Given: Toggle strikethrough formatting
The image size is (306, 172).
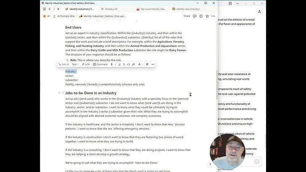Looking at the screenshot, I should click(124, 64).
